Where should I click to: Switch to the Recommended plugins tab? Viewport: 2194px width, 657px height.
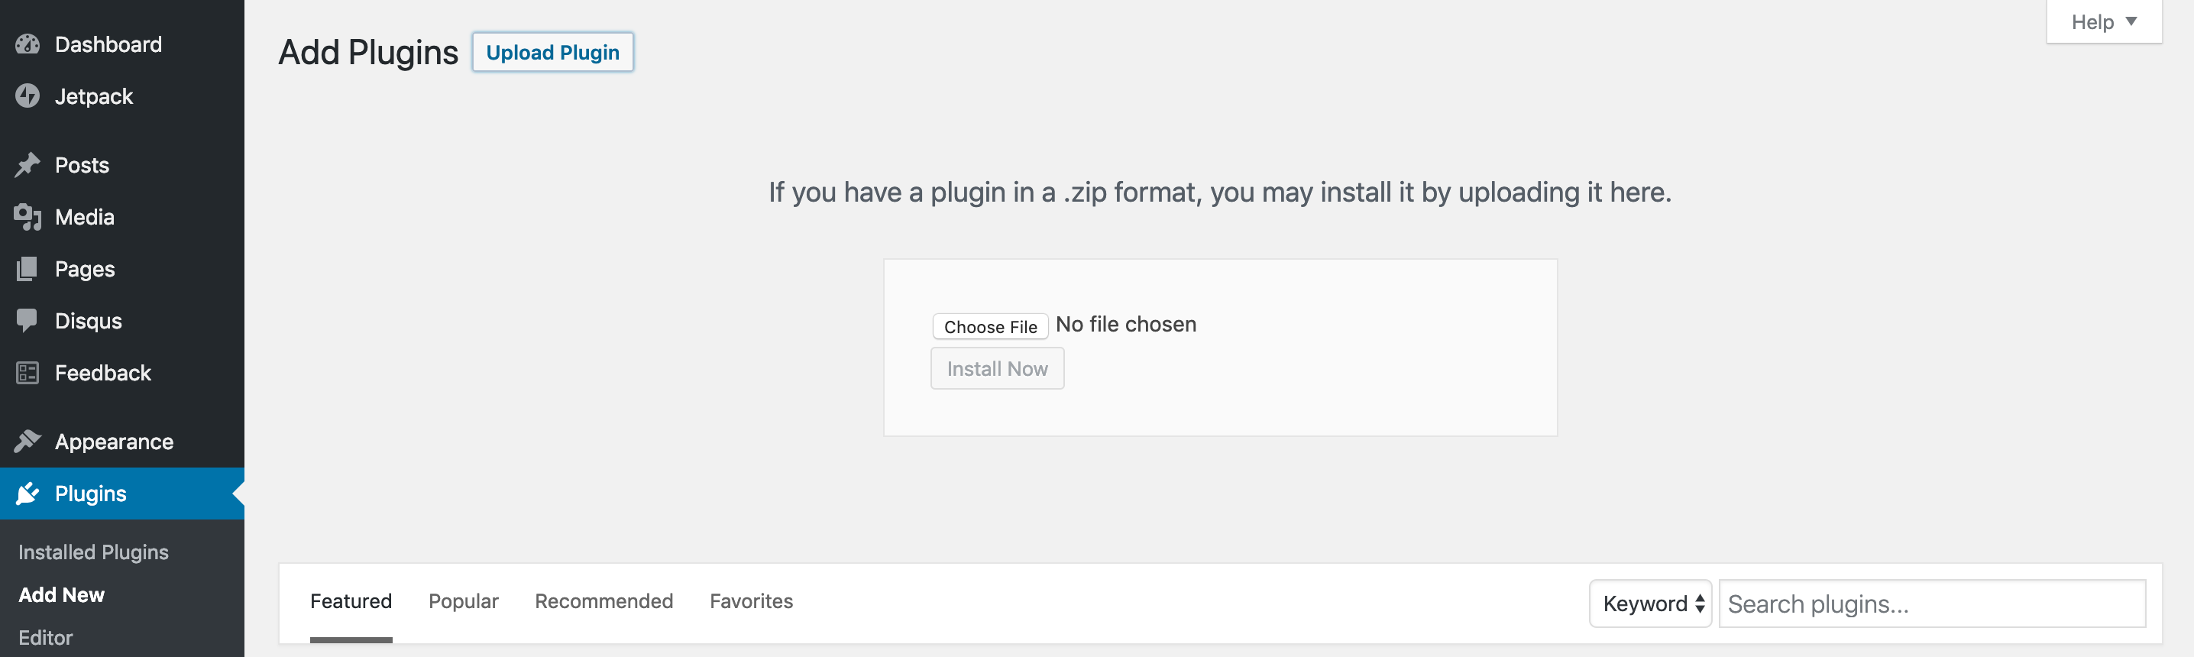604,601
